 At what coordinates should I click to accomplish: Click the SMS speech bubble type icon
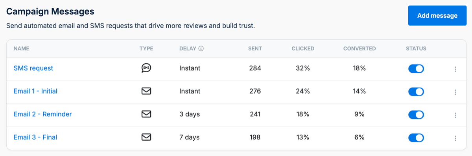(146, 68)
